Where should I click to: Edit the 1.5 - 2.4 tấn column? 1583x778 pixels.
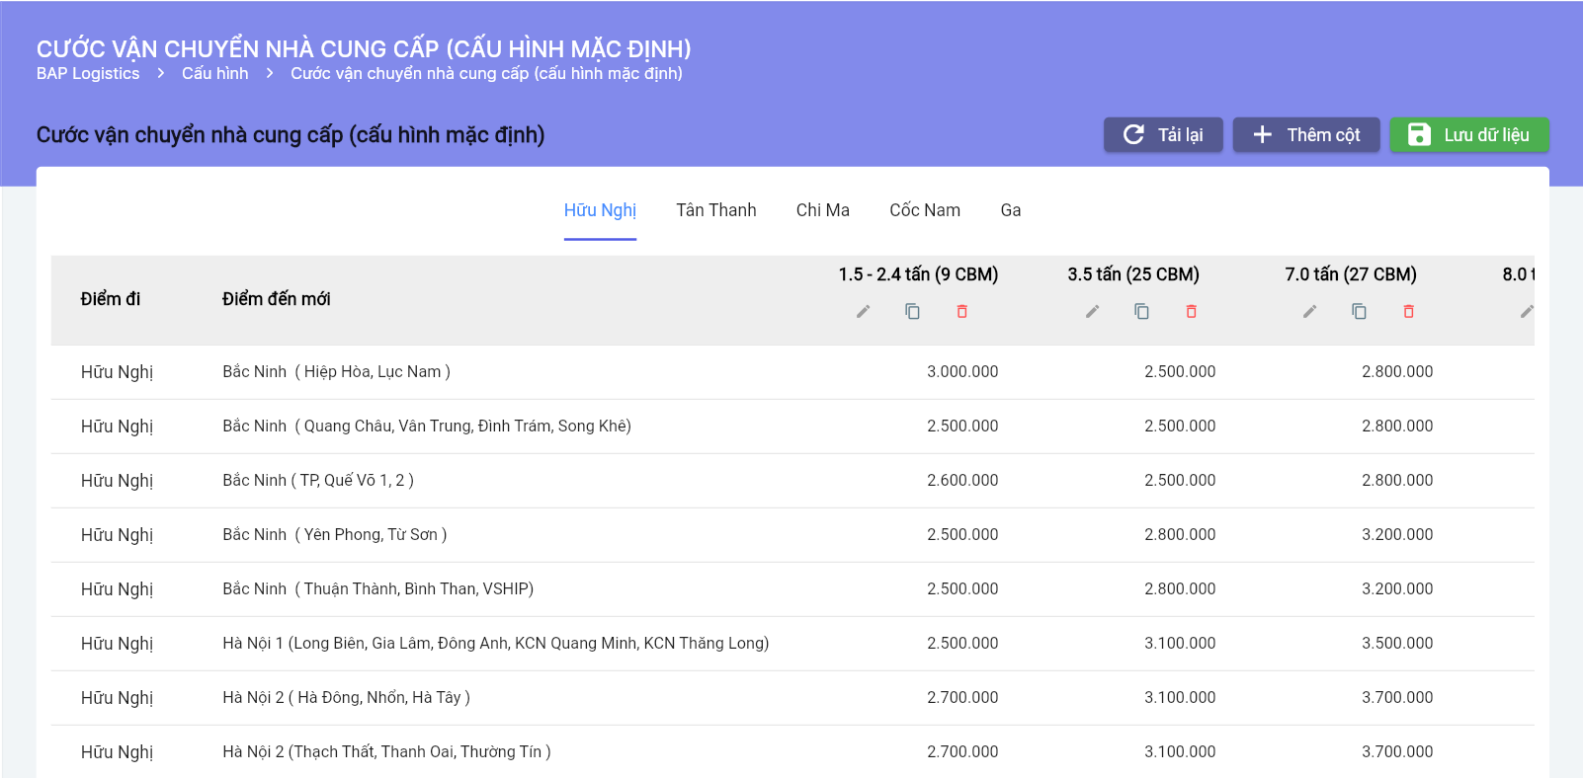[x=863, y=312]
